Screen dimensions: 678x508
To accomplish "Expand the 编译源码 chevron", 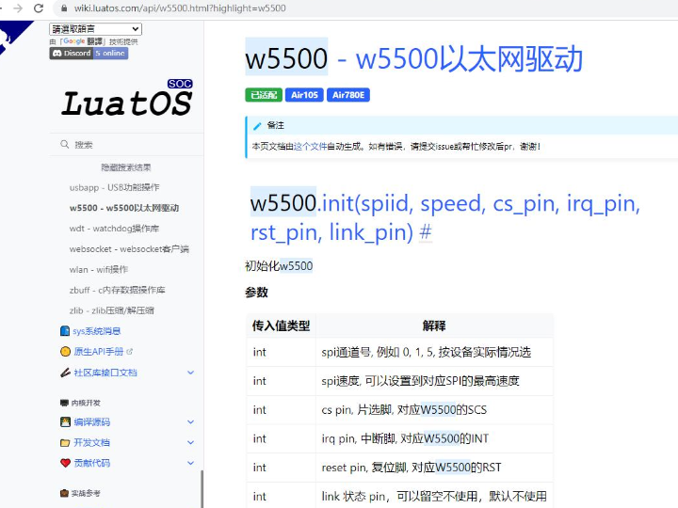I will point(190,422).
